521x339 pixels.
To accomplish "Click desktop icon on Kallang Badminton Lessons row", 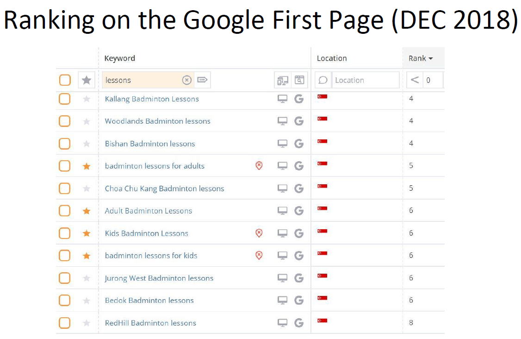I will (282, 99).
